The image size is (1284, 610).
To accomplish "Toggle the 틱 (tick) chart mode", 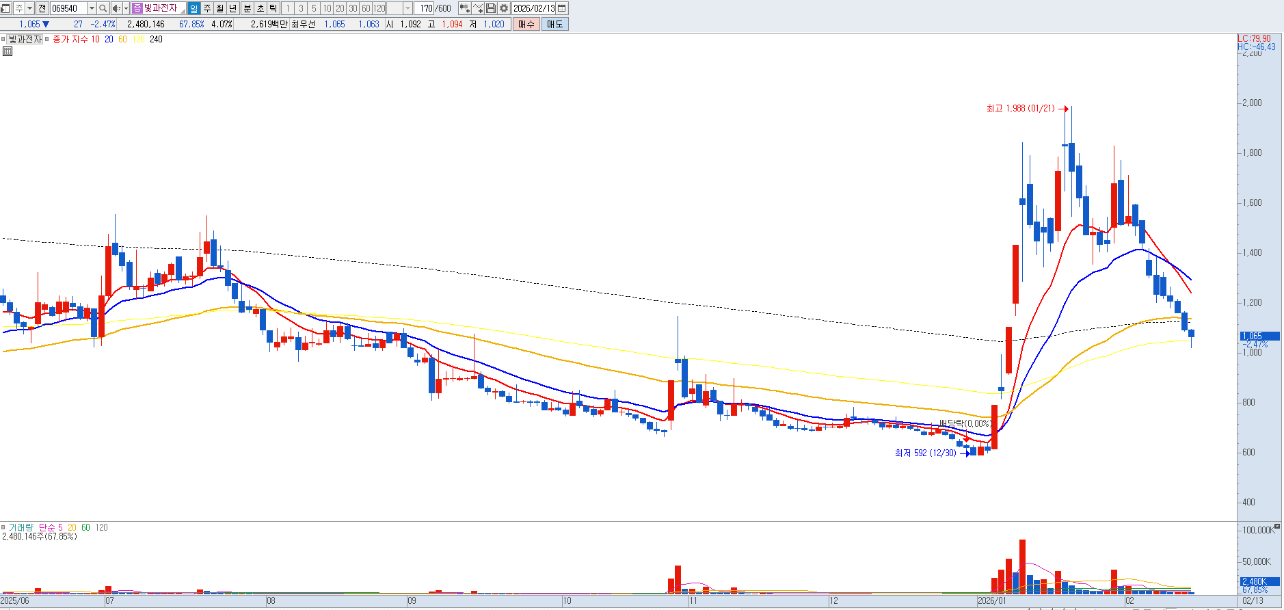I will (273, 8).
